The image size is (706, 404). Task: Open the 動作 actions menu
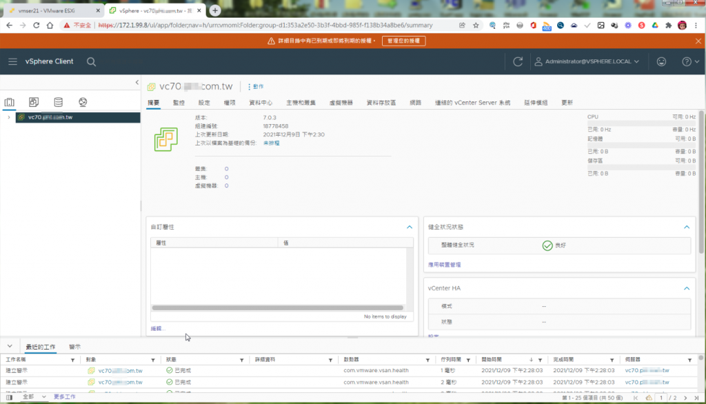256,86
